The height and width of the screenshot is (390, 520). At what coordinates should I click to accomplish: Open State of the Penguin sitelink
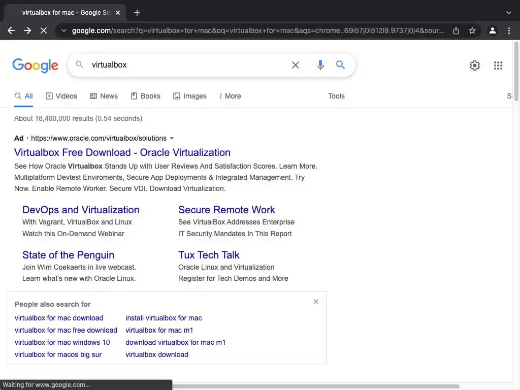[x=68, y=255]
